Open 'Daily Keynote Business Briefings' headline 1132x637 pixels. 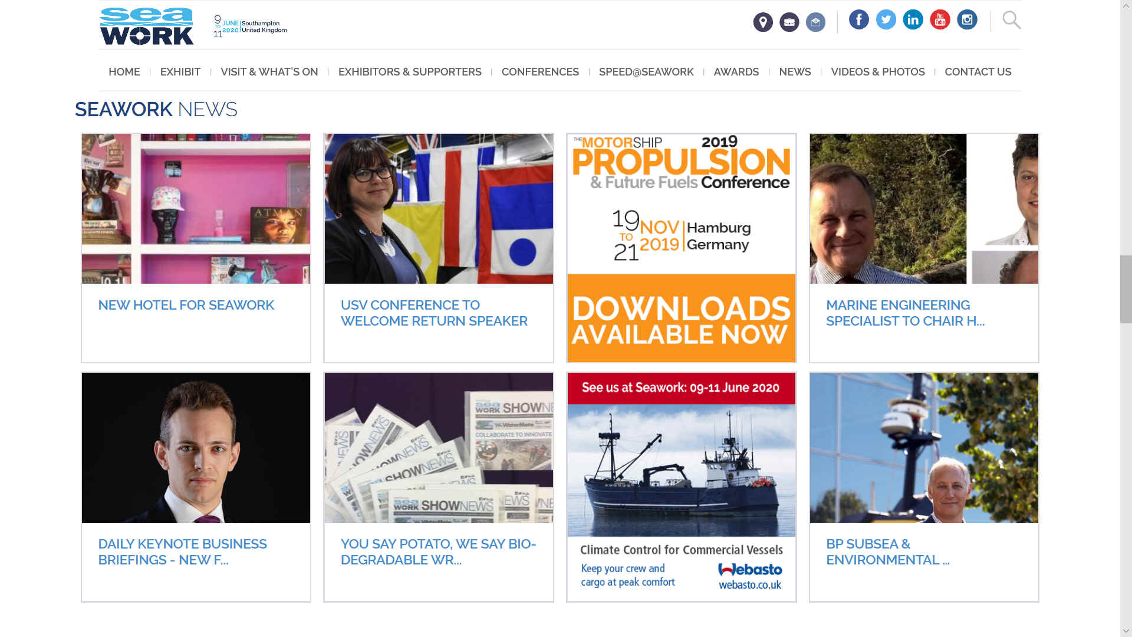(x=182, y=552)
